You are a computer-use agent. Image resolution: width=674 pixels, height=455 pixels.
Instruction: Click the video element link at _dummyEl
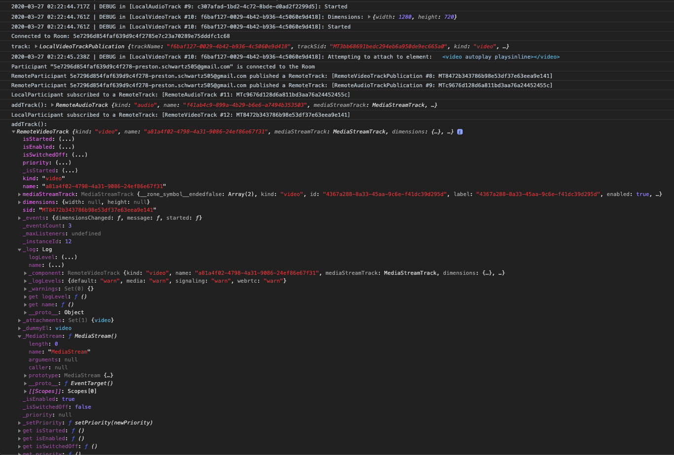[63, 328]
